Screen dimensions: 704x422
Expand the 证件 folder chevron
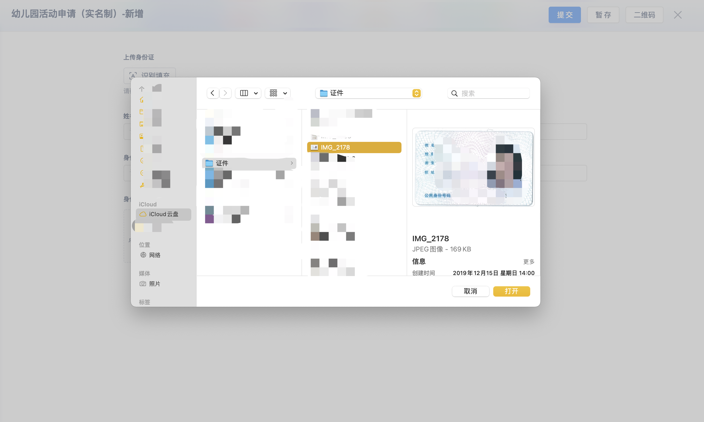tap(292, 163)
